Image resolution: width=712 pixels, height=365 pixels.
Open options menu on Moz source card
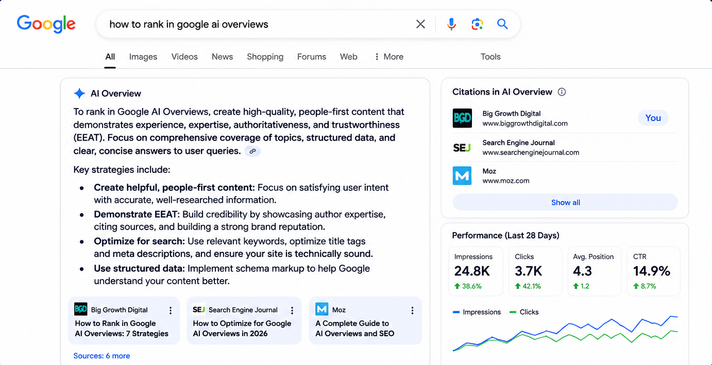coord(412,310)
